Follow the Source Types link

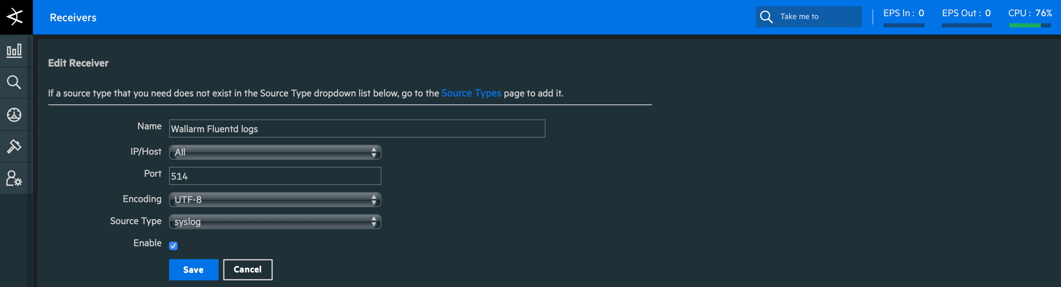click(471, 93)
